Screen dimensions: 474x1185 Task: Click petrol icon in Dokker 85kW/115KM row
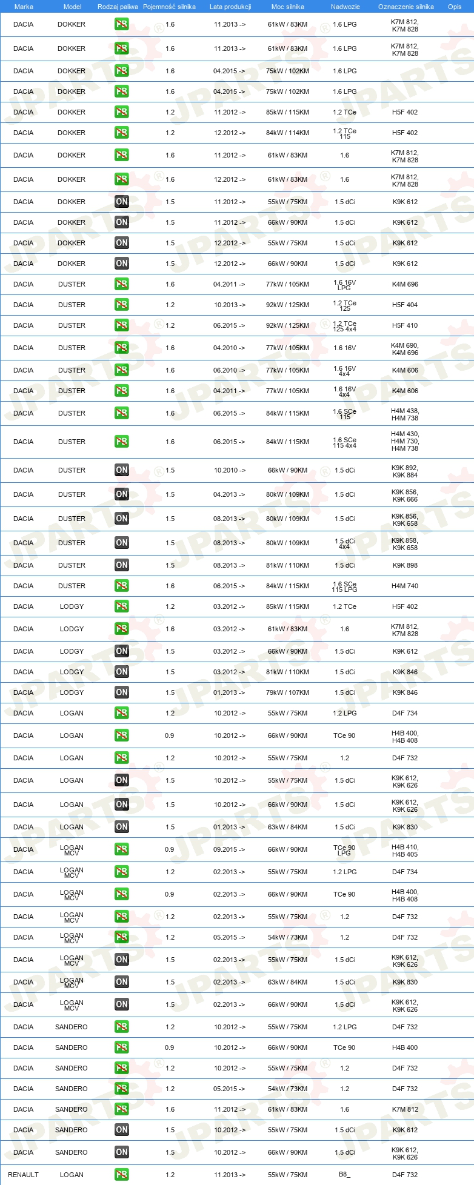(122, 112)
